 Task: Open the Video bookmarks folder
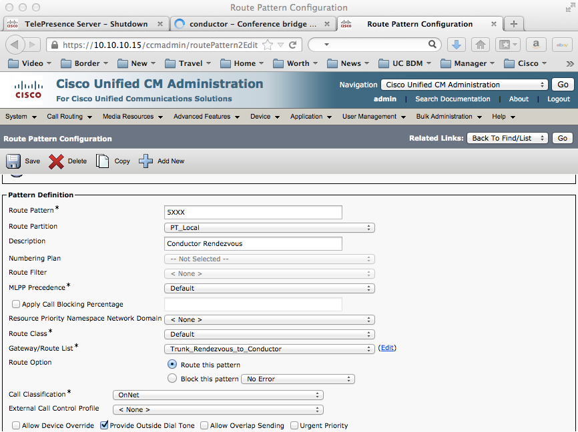coord(29,63)
